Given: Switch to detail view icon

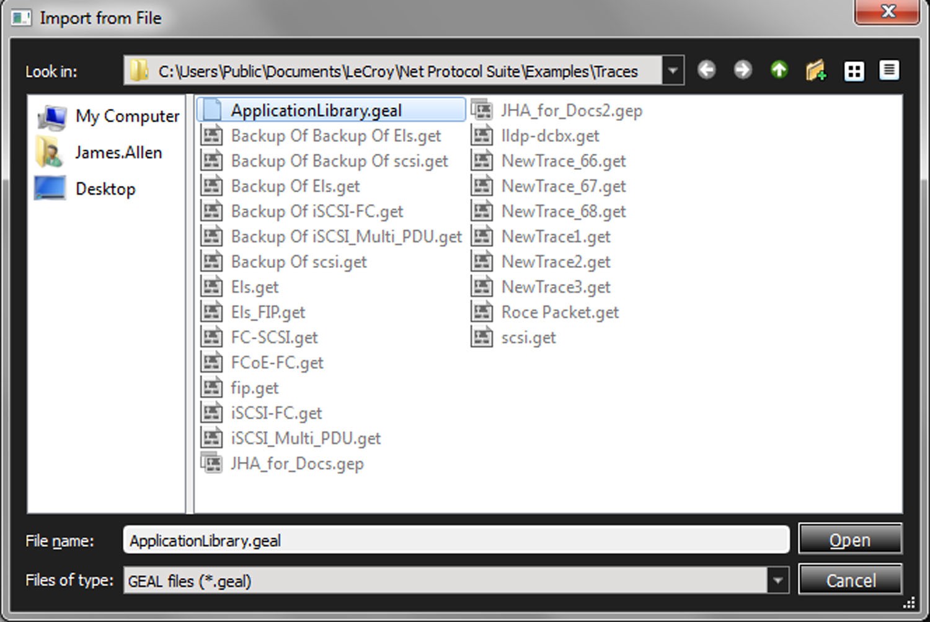Looking at the screenshot, I should click(889, 70).
